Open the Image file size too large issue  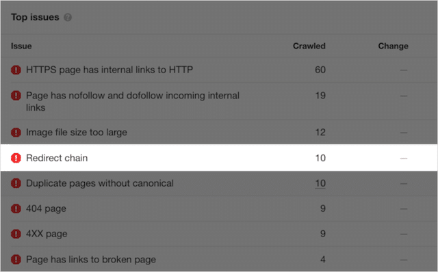(x=77, y=132)
